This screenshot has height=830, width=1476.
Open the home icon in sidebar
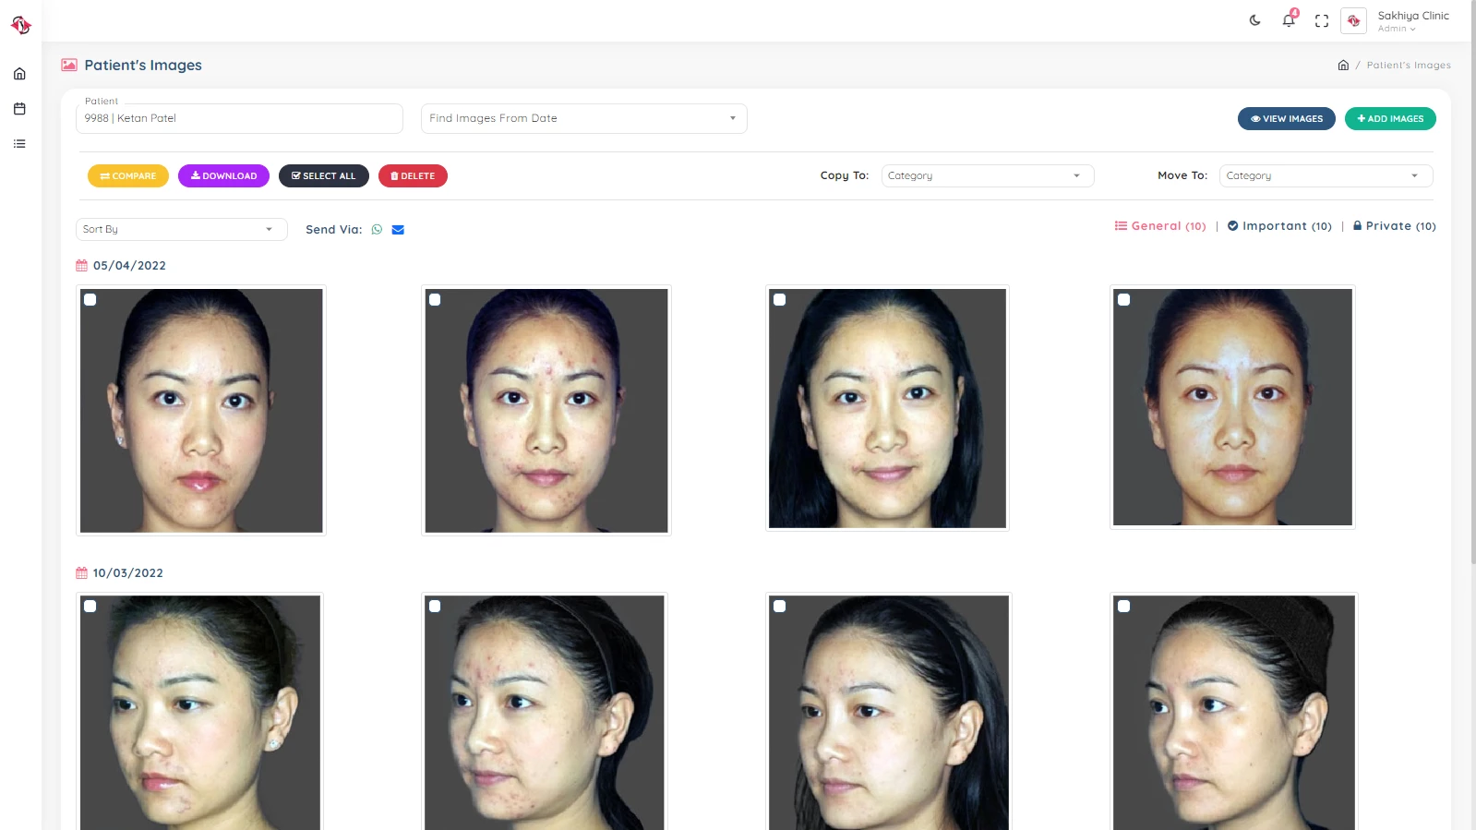click(19, 74)
